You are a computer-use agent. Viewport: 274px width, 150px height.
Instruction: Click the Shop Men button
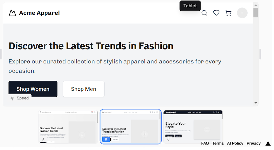click(x=84, y=89)
